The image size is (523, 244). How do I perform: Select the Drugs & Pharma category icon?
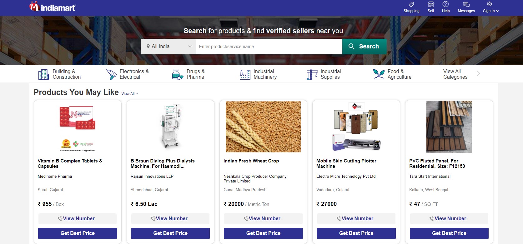click(178, 74)
